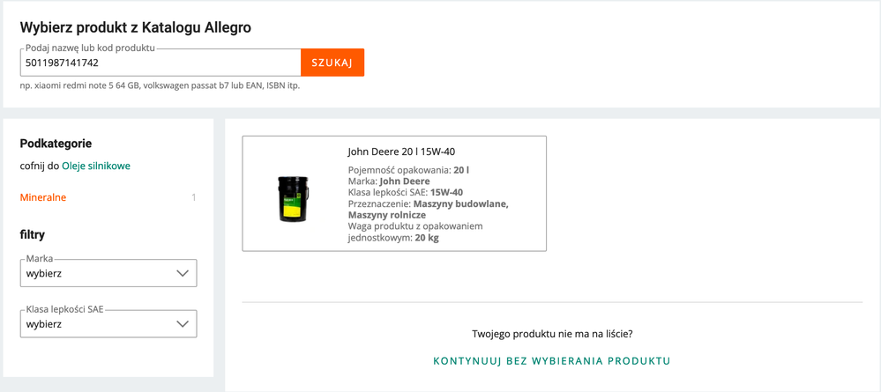Click Twojego produktu nie ma na liście text
The image size is (881, 392).
(552, 334)
